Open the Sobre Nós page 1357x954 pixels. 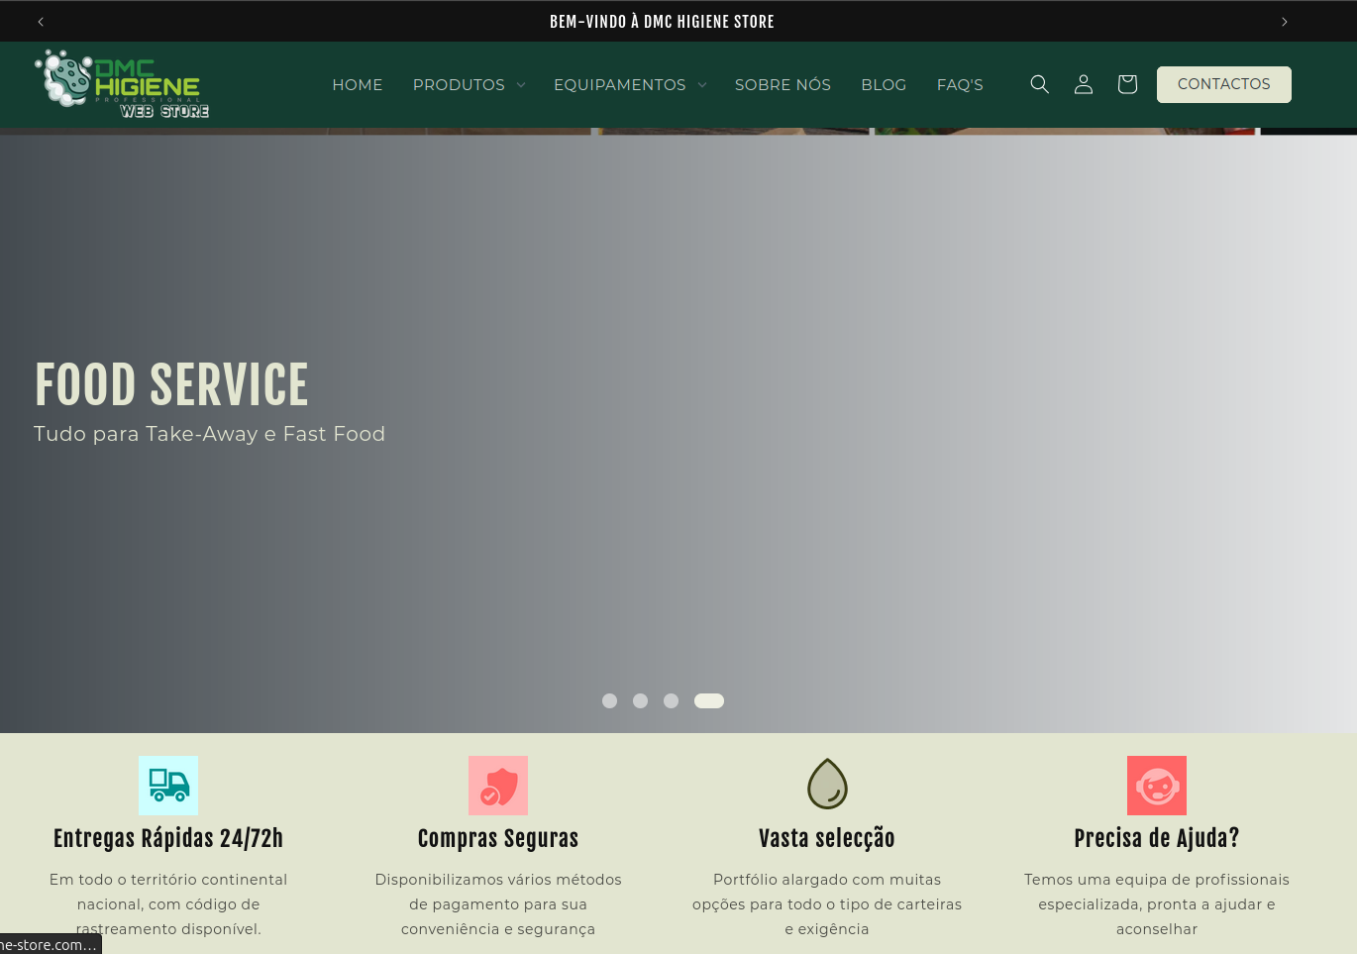tap(783, 85)
